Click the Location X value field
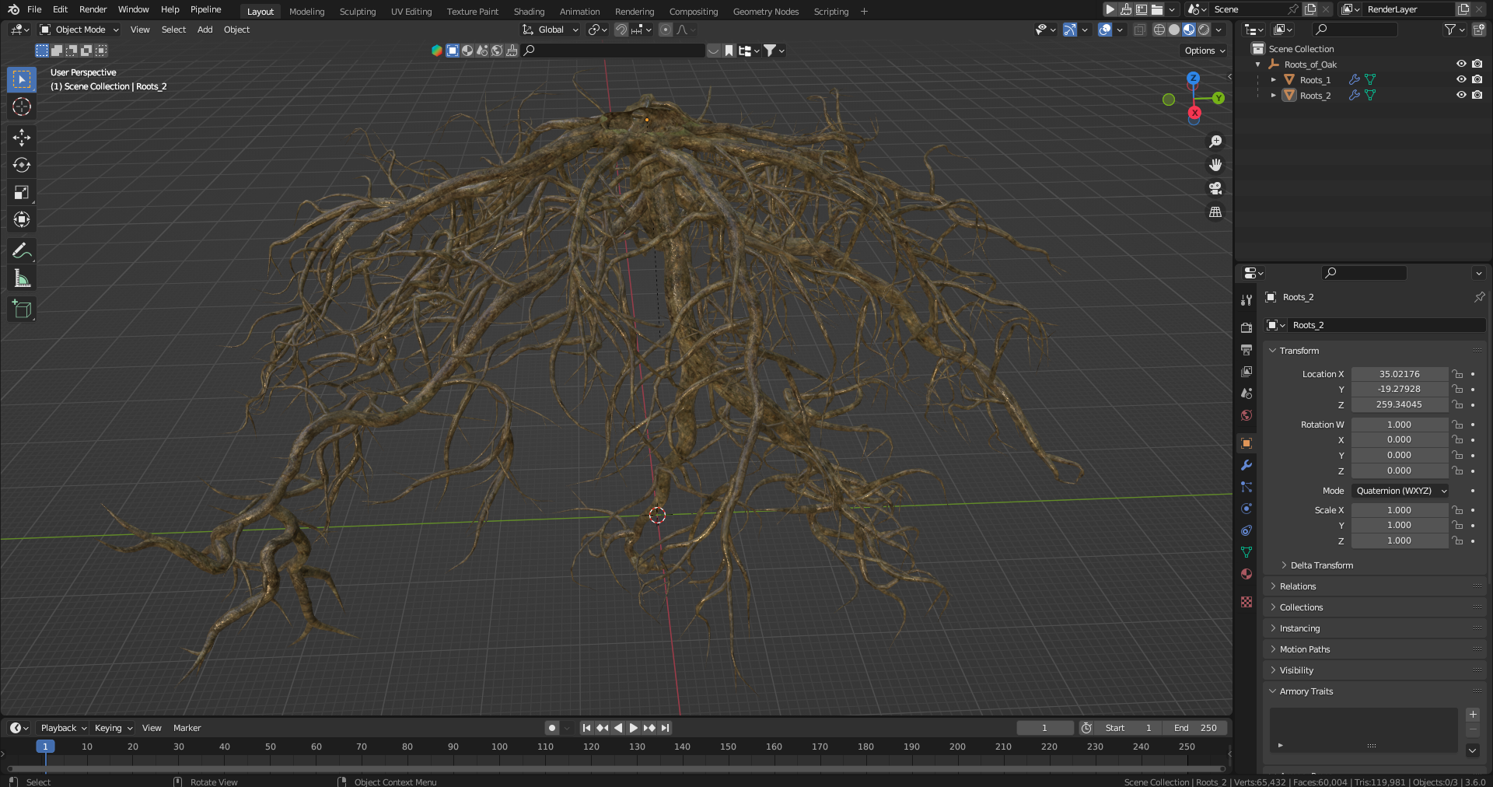This screenshot has width=1493, height=787. [1399, 374]
